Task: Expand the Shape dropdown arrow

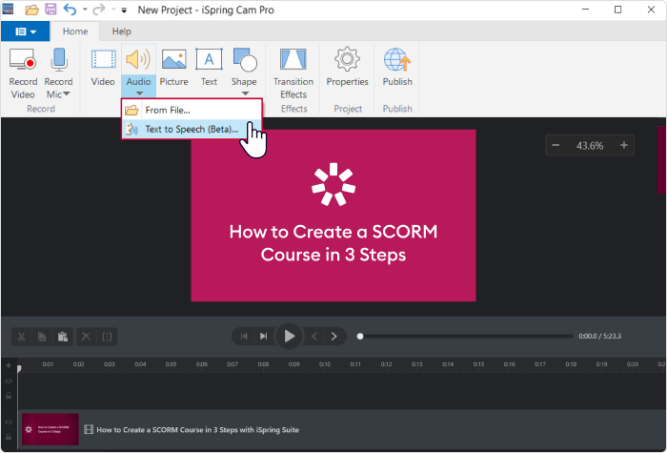Action: pyautogui.click(x=245, y=93)
